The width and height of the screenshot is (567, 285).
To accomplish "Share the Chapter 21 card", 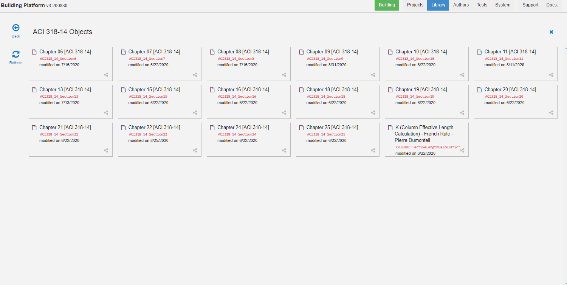I will [106, 151].
